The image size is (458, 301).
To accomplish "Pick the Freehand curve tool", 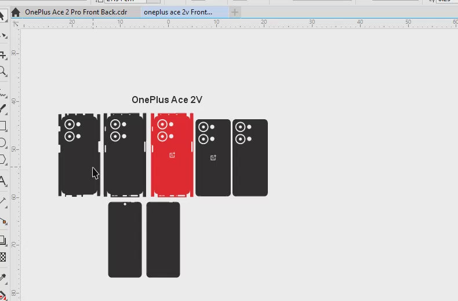I will (x=3, y=91).
